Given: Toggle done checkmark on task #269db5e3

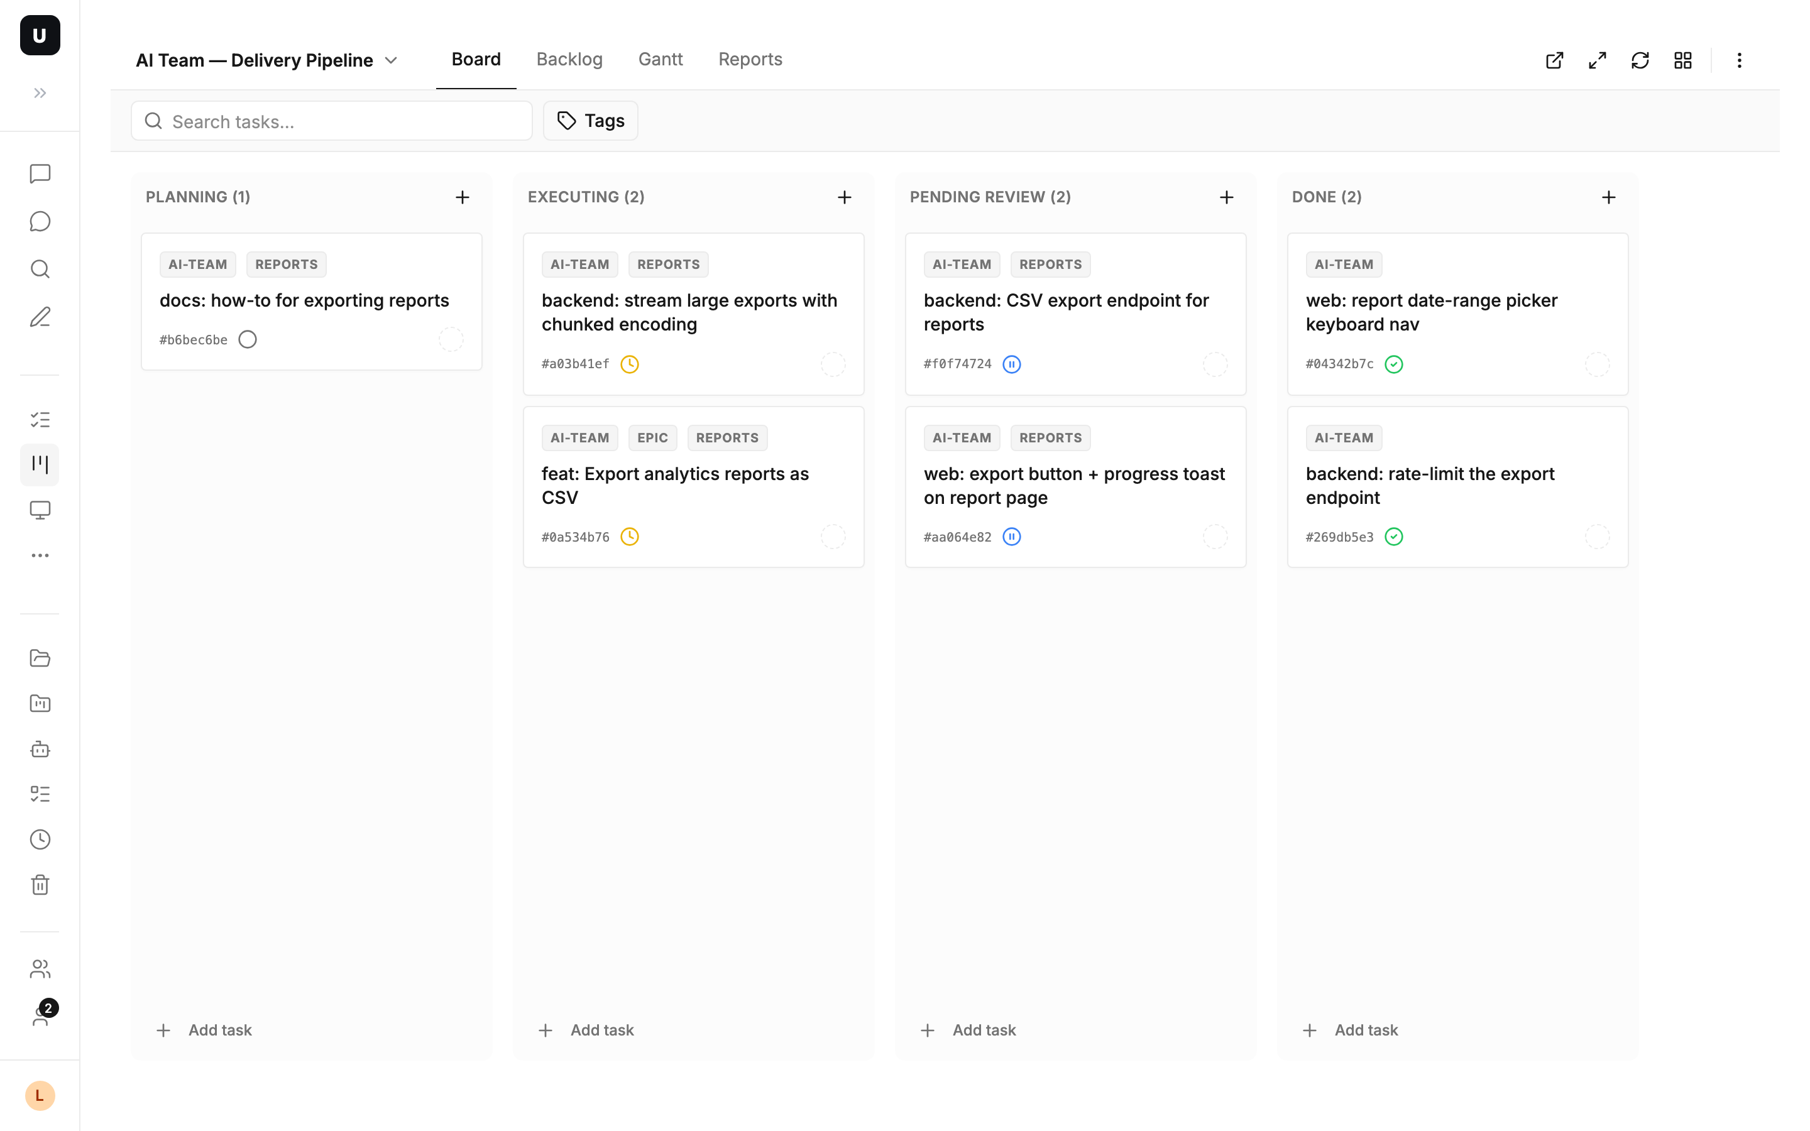Looking at the screenshot, I should point(1394,537).
